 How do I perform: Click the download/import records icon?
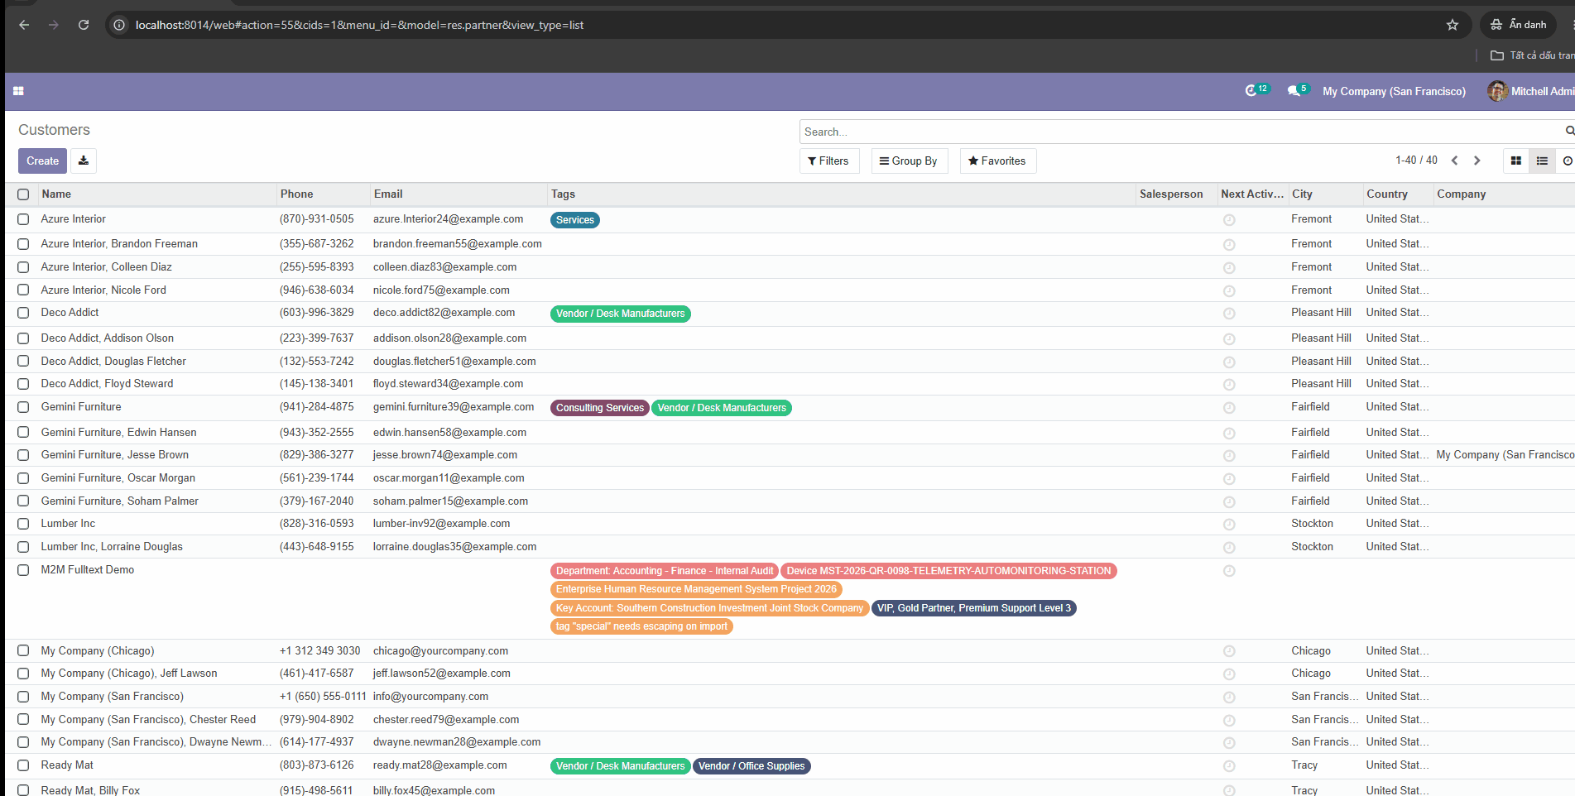click(84, 161)
